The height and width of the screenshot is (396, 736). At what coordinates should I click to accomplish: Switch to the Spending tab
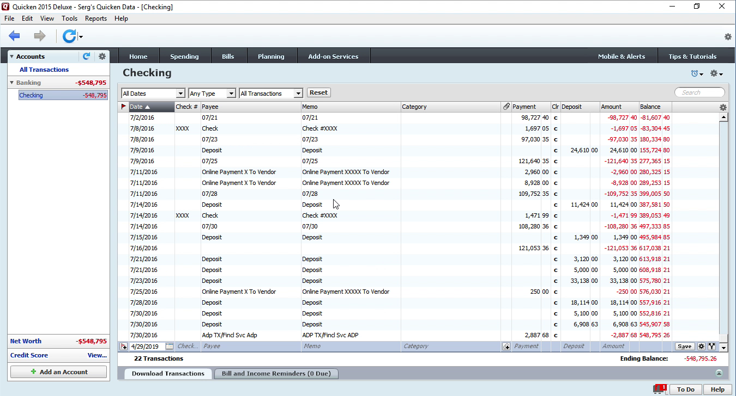[184, 56]
